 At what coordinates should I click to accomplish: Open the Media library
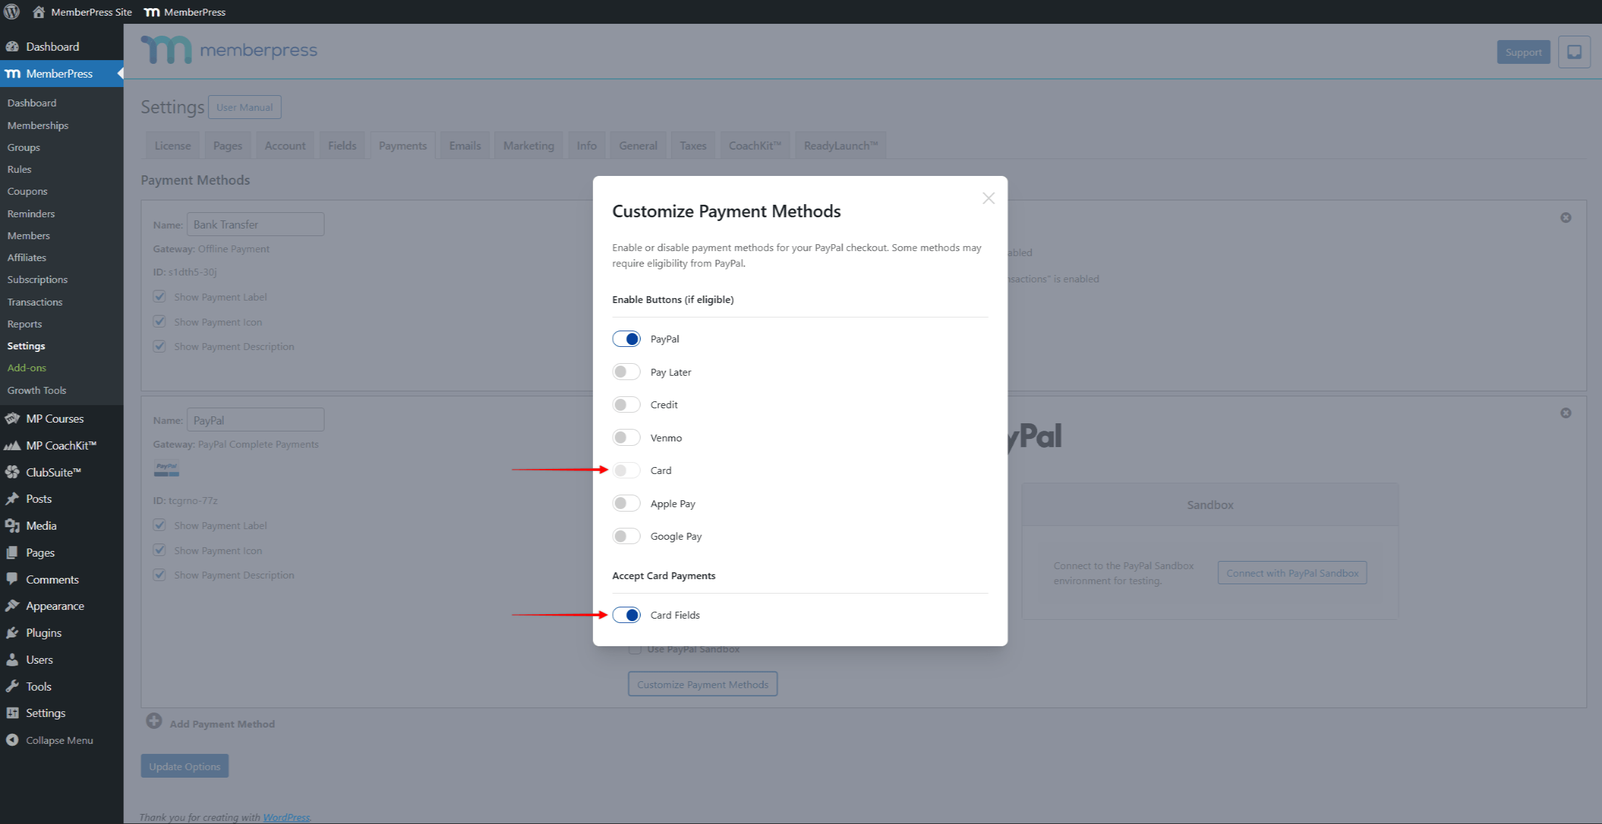(41, 525)
